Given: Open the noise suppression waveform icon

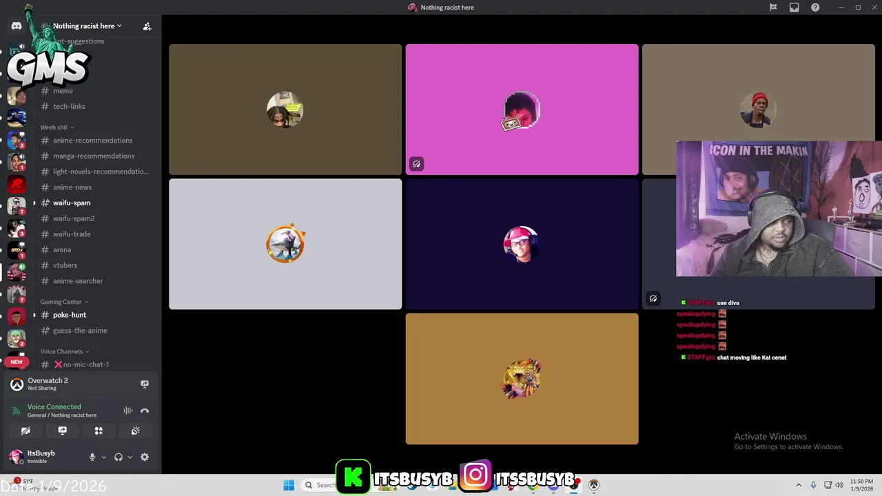Looking at the screenshot, I should click(128, 411).
